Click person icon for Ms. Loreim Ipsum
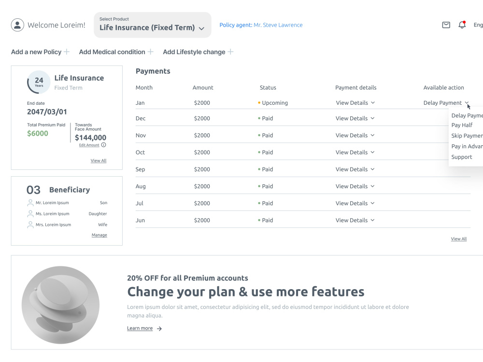The width and height of the screenshot is (483, 362). (30, 214)
